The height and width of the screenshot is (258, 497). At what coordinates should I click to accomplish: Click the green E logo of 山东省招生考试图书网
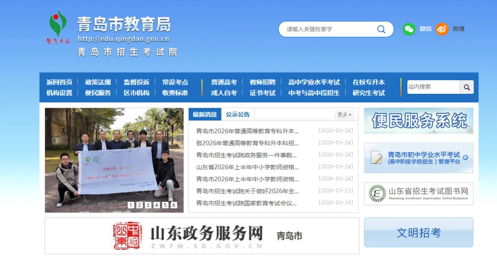point(377,193)
